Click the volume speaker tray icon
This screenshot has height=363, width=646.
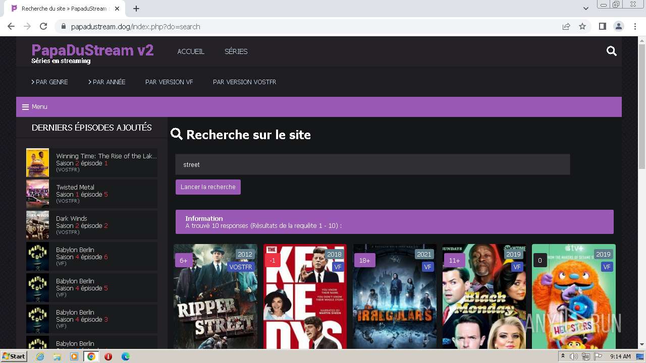pyautogui.click(x=574, y=356)
